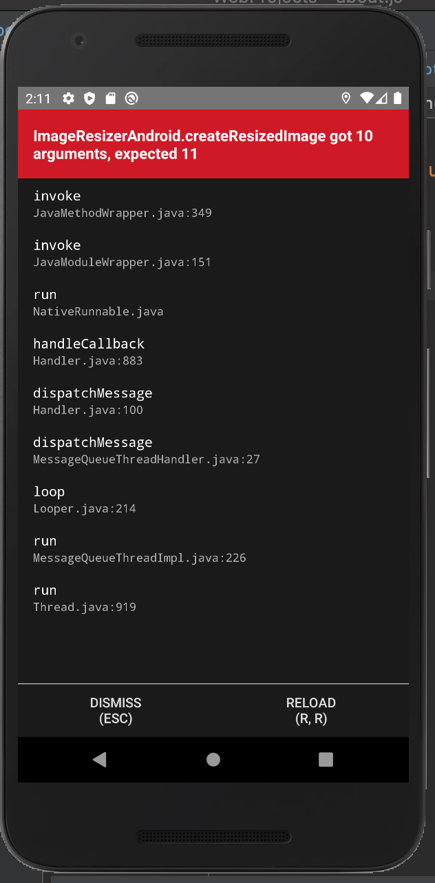The width and height of the screenshot is (435, 883).
Task: Open the settings gear status bar icon
Action: coord(68,98)
